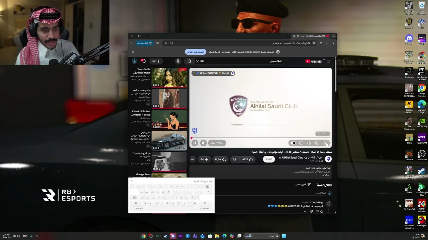Bookmark this page with the star
The width and height of the screenshot is (428, 240).
[166, 43]
